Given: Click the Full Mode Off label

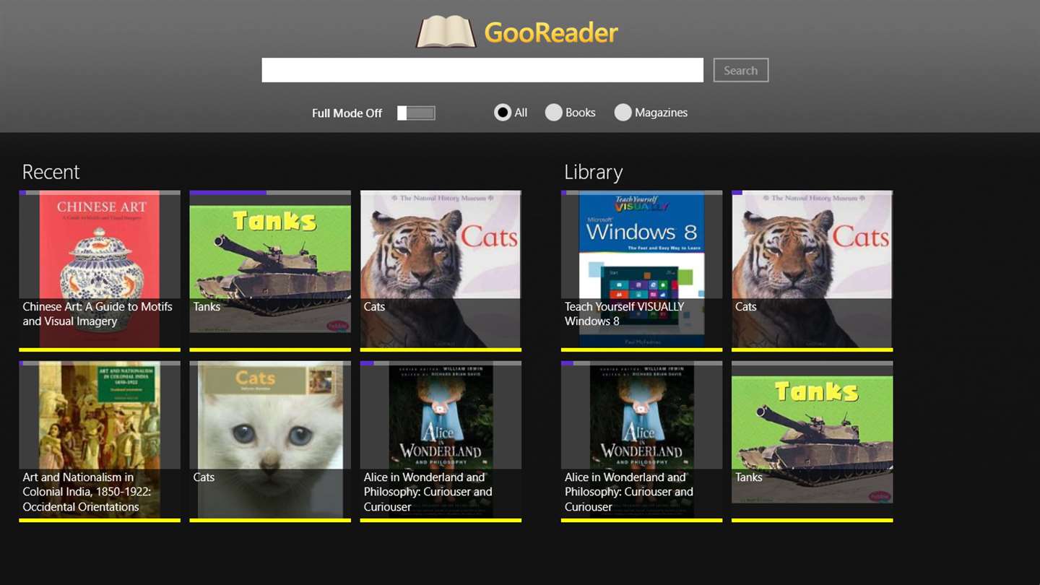Looking at the screenshot, I should (347, 113).
